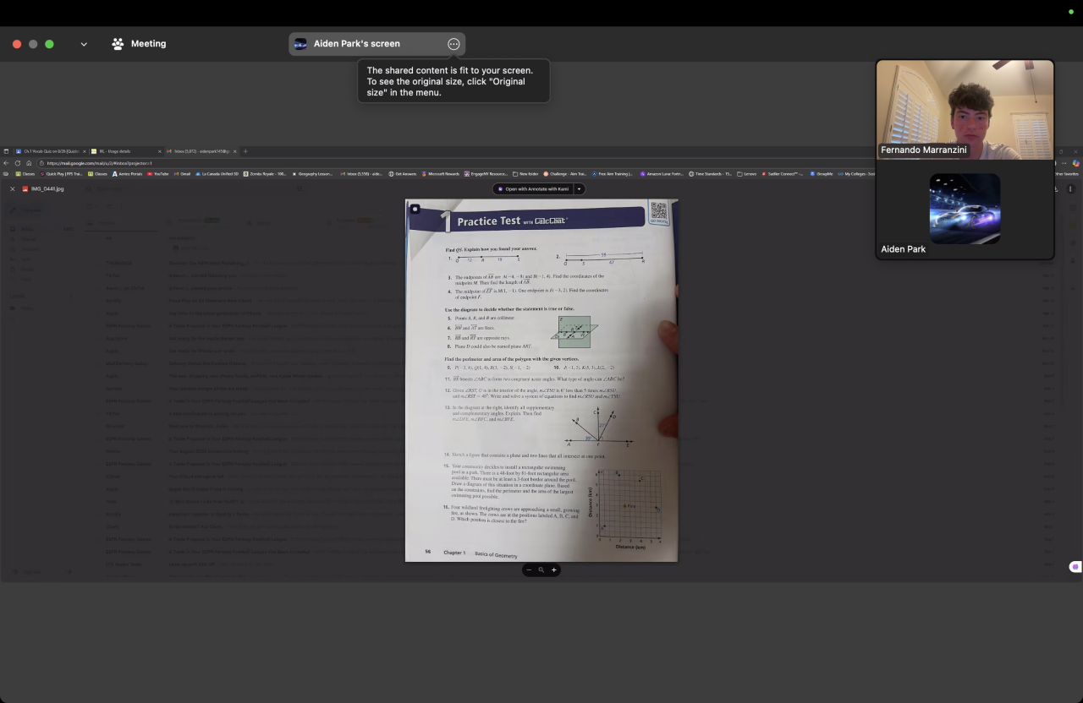Open the Amazon Luna bookmark
Image resolution: width=1083 pixels, height=703 pixels.
pyautogui.click(x=660, y=174)
